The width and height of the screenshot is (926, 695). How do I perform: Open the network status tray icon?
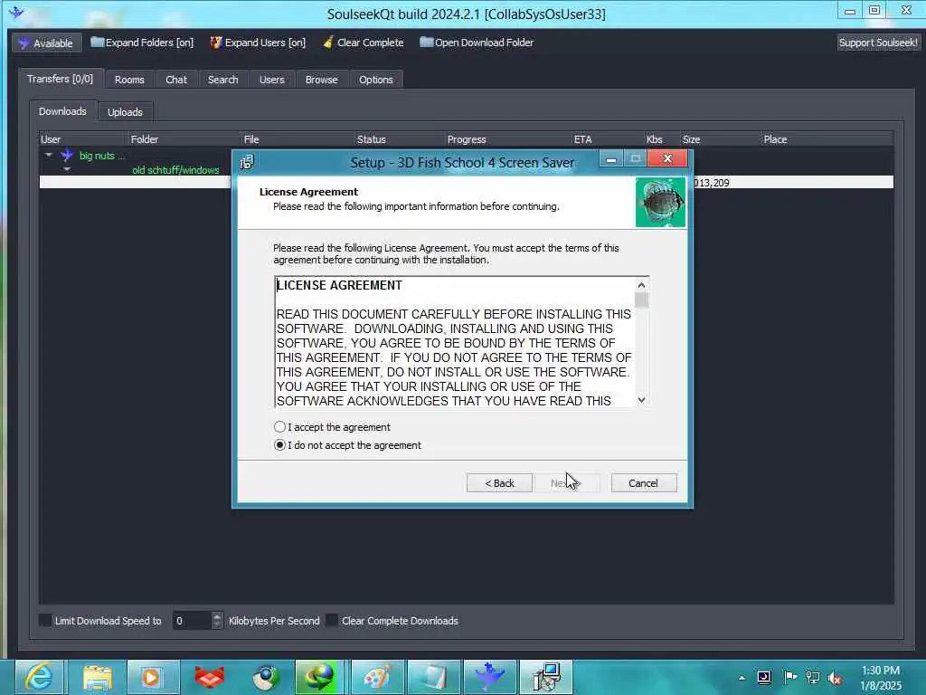click(813, 677)
